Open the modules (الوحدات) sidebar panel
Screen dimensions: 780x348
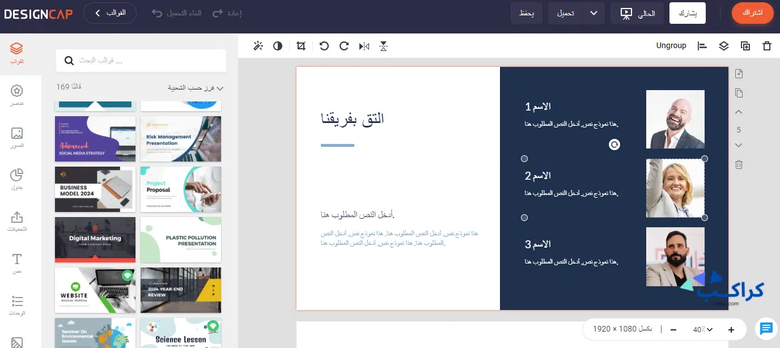coord(17,305)
